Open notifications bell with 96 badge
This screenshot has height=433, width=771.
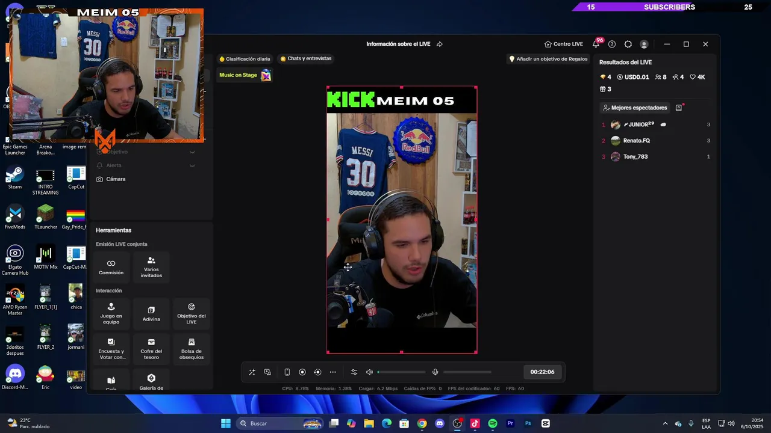click(x=596, y=44)
